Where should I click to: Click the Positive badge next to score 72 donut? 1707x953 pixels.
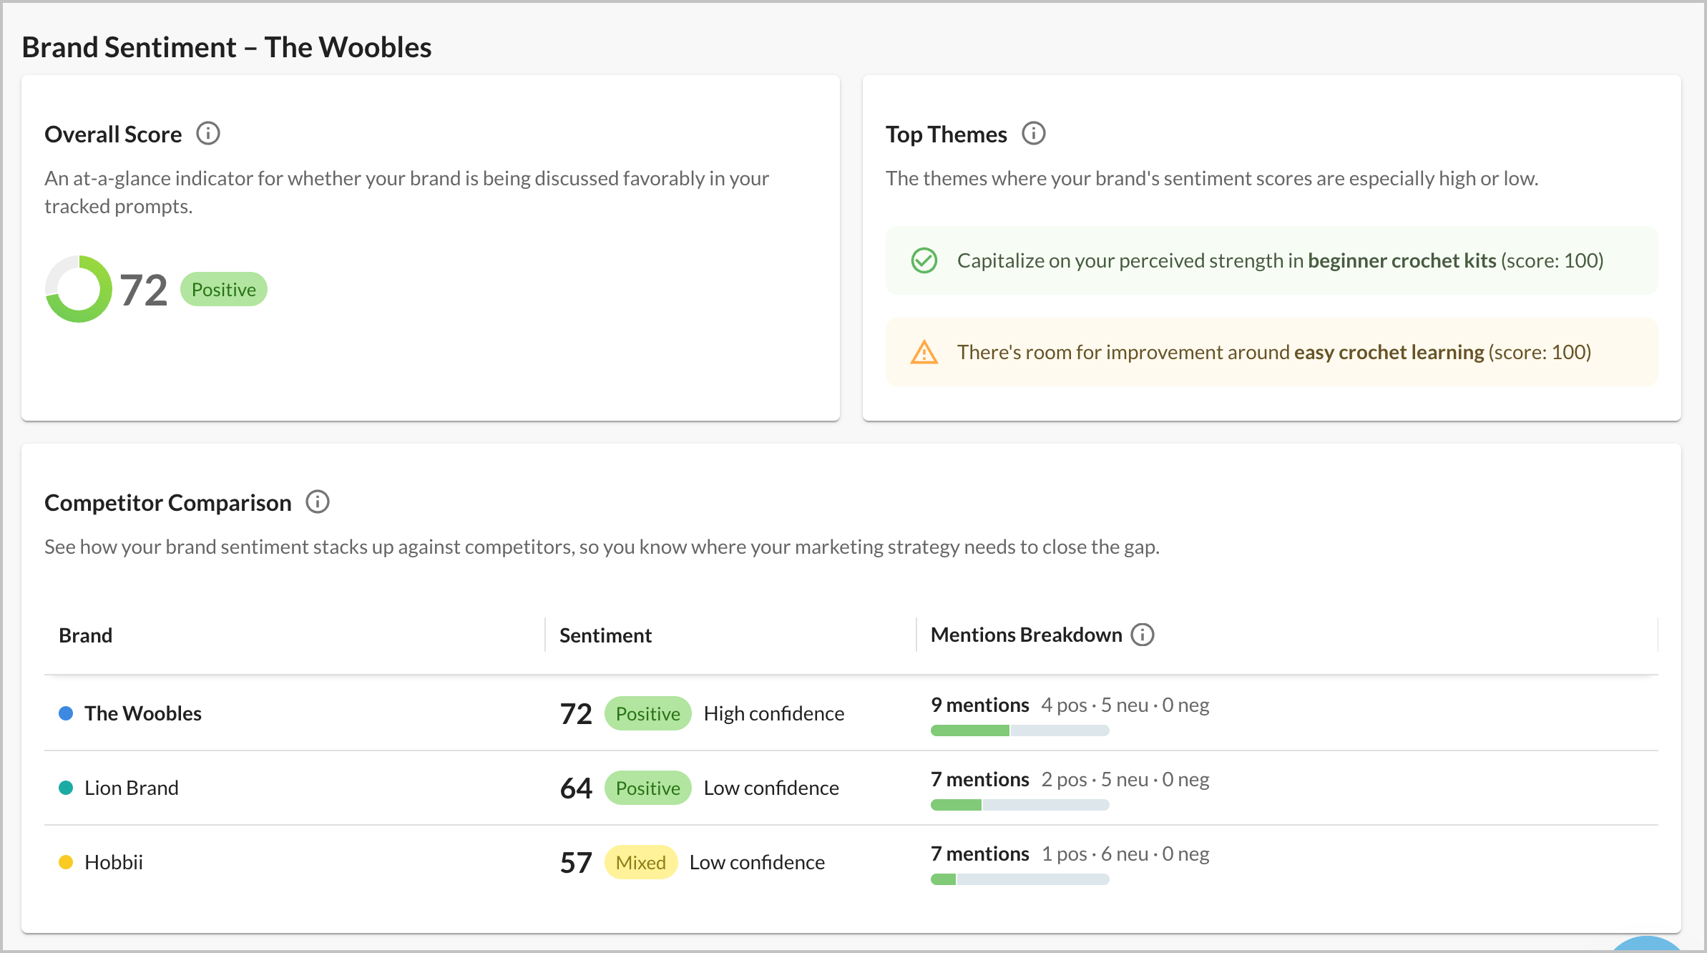coord(224,289)
